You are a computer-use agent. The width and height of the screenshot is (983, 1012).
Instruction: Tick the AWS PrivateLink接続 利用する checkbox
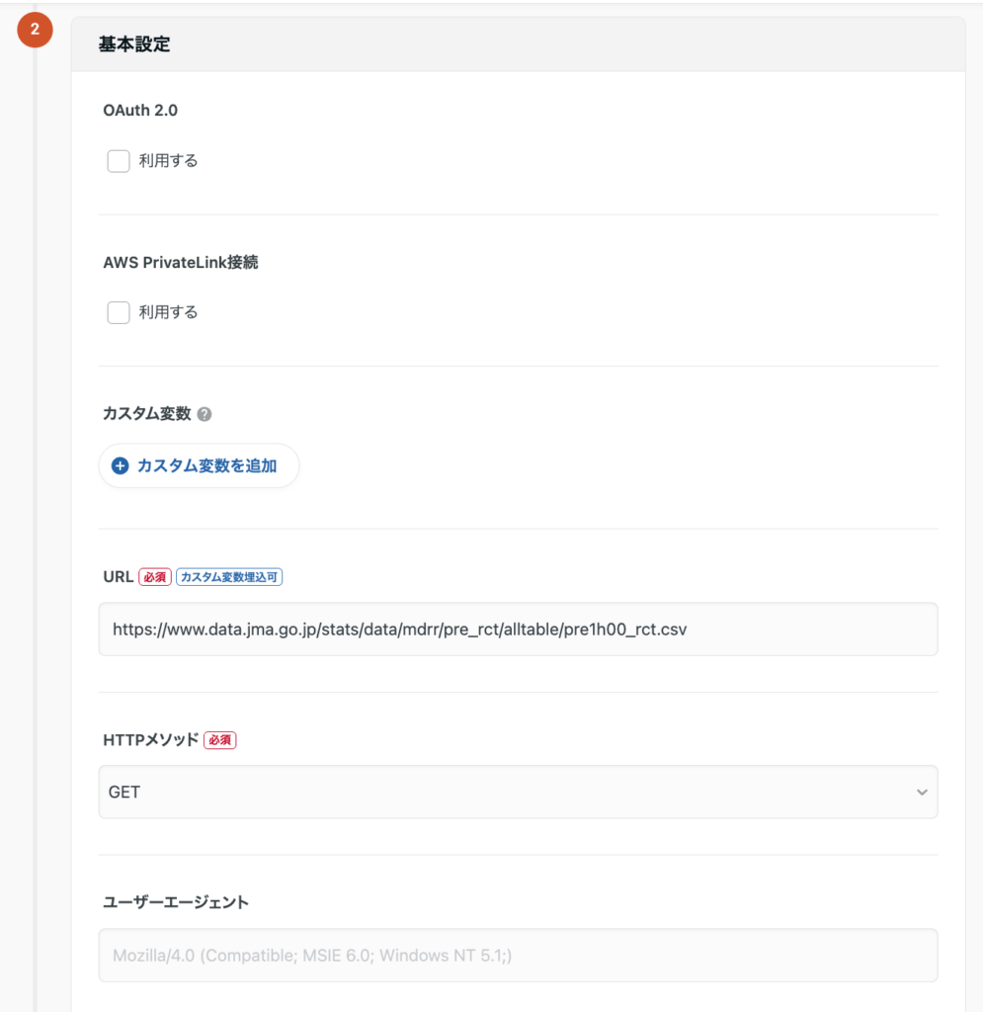(x=119, y=313)
